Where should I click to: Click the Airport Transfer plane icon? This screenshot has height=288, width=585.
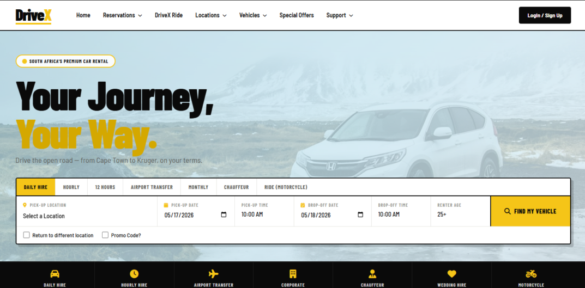pos(213,274)
